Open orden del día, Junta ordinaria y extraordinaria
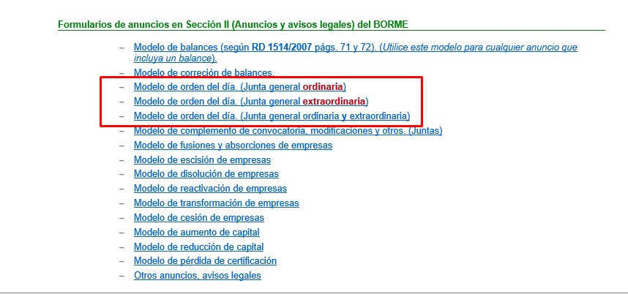This screenshot has width=628, height=294. [x=272, y=116]
